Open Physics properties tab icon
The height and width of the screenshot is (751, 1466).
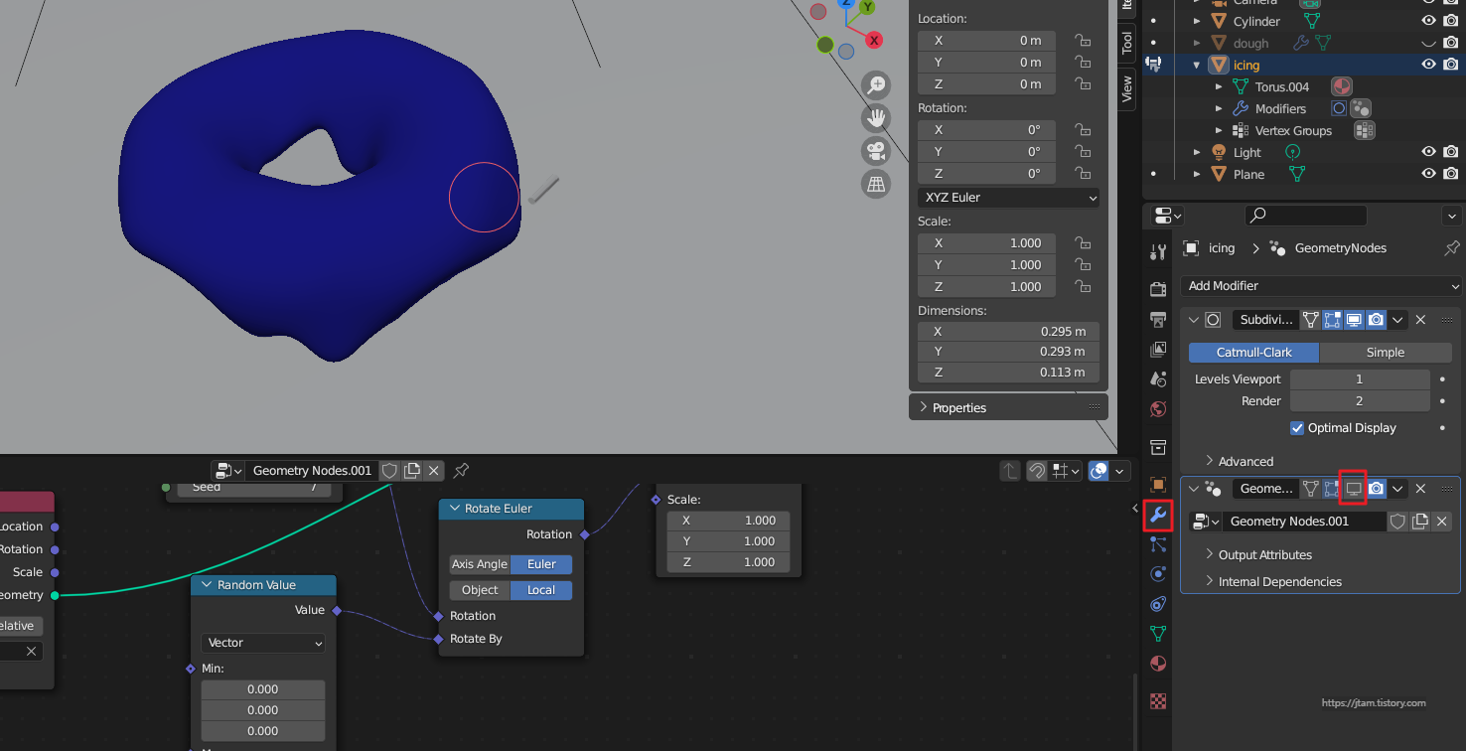[1157, 574]
